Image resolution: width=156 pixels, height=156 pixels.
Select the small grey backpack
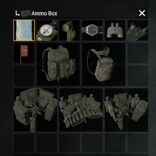pos(104,64)
